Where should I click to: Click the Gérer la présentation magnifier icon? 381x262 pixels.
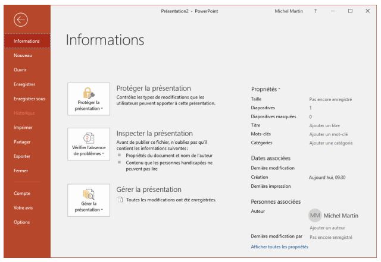[89, 192]
